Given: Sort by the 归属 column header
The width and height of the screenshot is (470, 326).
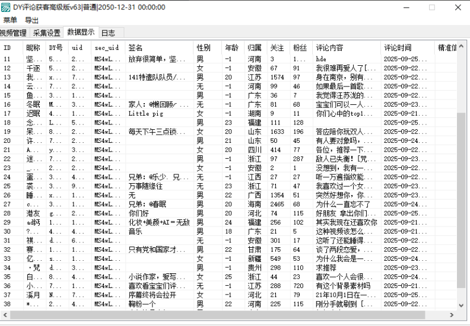Looking at the screenshot, I should tap(255, 47).
